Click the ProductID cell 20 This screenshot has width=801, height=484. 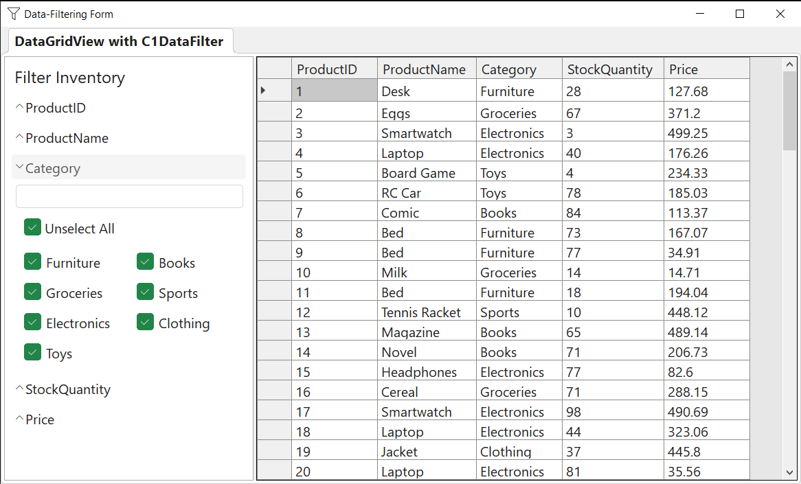click(x=335, y=470)
